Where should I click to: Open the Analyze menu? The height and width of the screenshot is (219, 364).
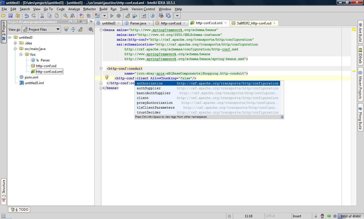pyautogui.click(x=74, y=9)
